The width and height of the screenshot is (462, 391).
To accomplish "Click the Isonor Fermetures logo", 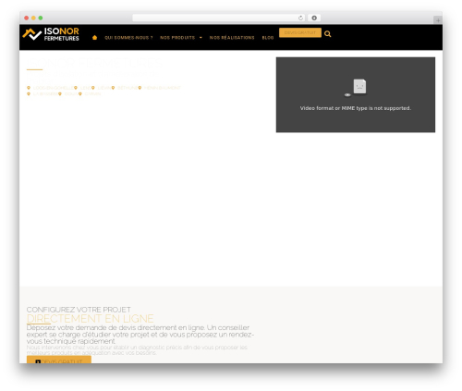I will [x=51, y=34].
